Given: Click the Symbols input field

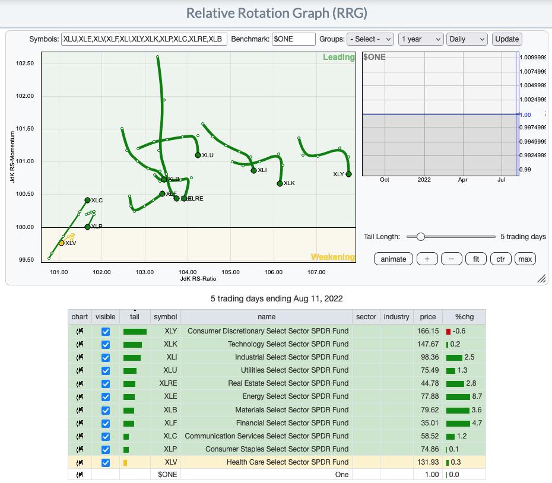Looking at the screenshot, I should point(144,39).
